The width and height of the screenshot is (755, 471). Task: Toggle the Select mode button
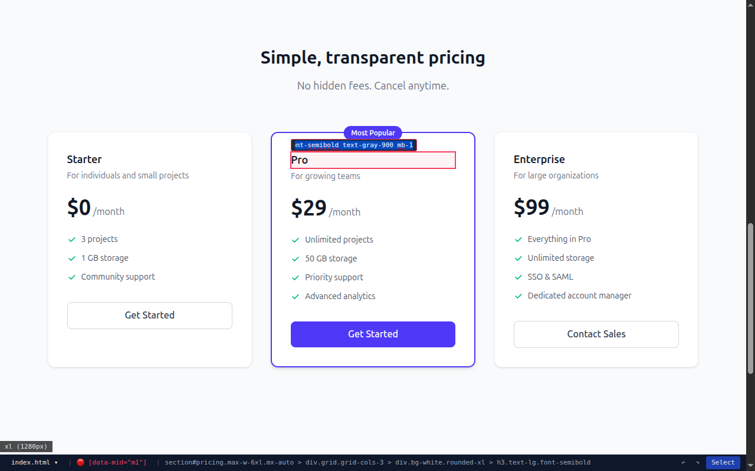[723, 463]
